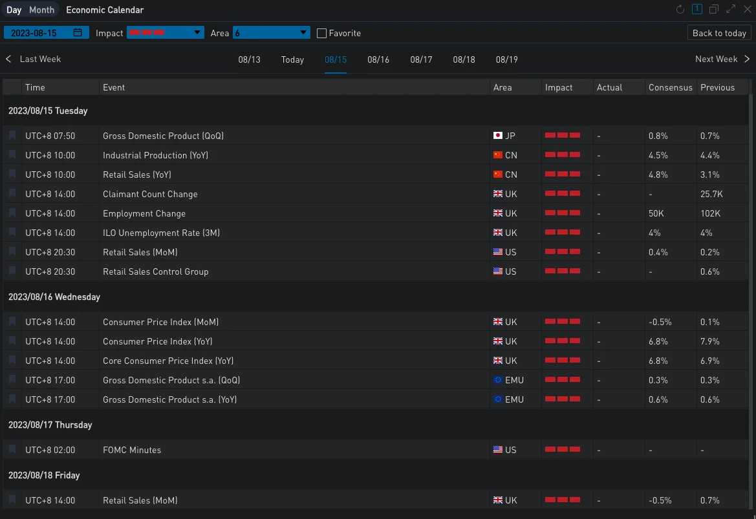The image size is (756, 519).
Task: Select the 08/16 date tab
Action: click(378, 59)
